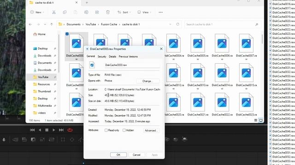Select the cache to disk 1 Explorer tab
The image size is (295, 165).
click(53, 3)
